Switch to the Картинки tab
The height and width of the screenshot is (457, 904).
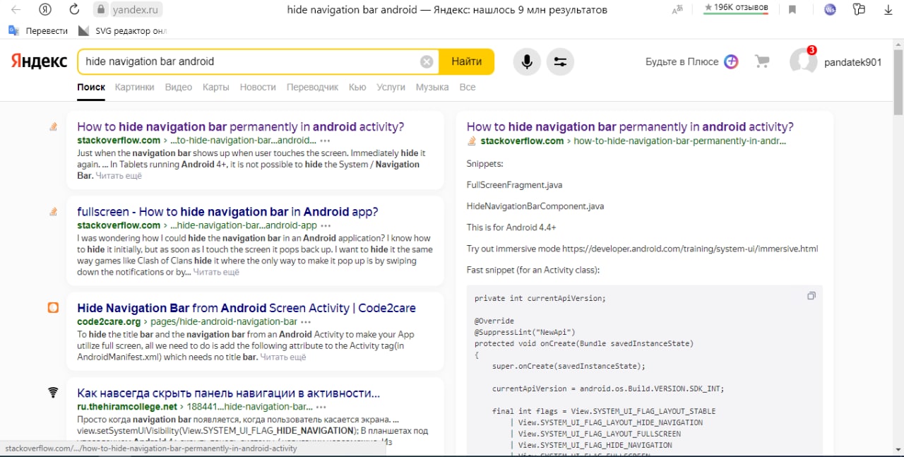134,87
